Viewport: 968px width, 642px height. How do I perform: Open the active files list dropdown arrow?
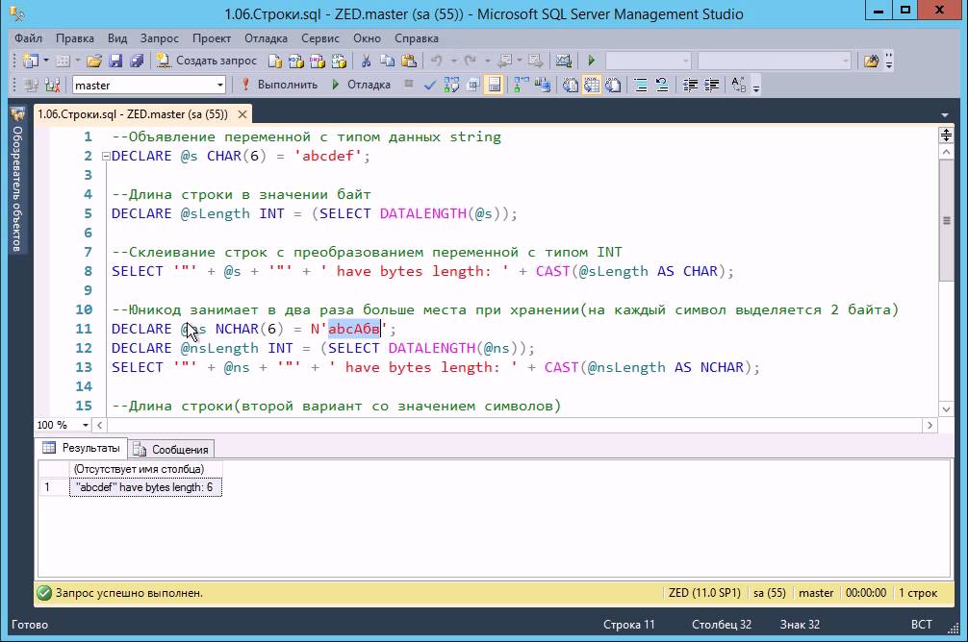tap(945, 114)
